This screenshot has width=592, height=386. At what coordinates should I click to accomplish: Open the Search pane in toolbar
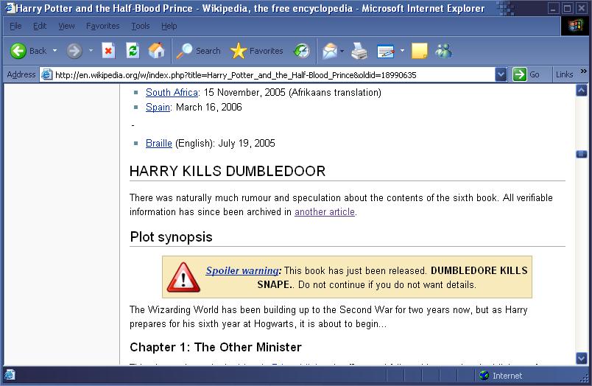198,51
